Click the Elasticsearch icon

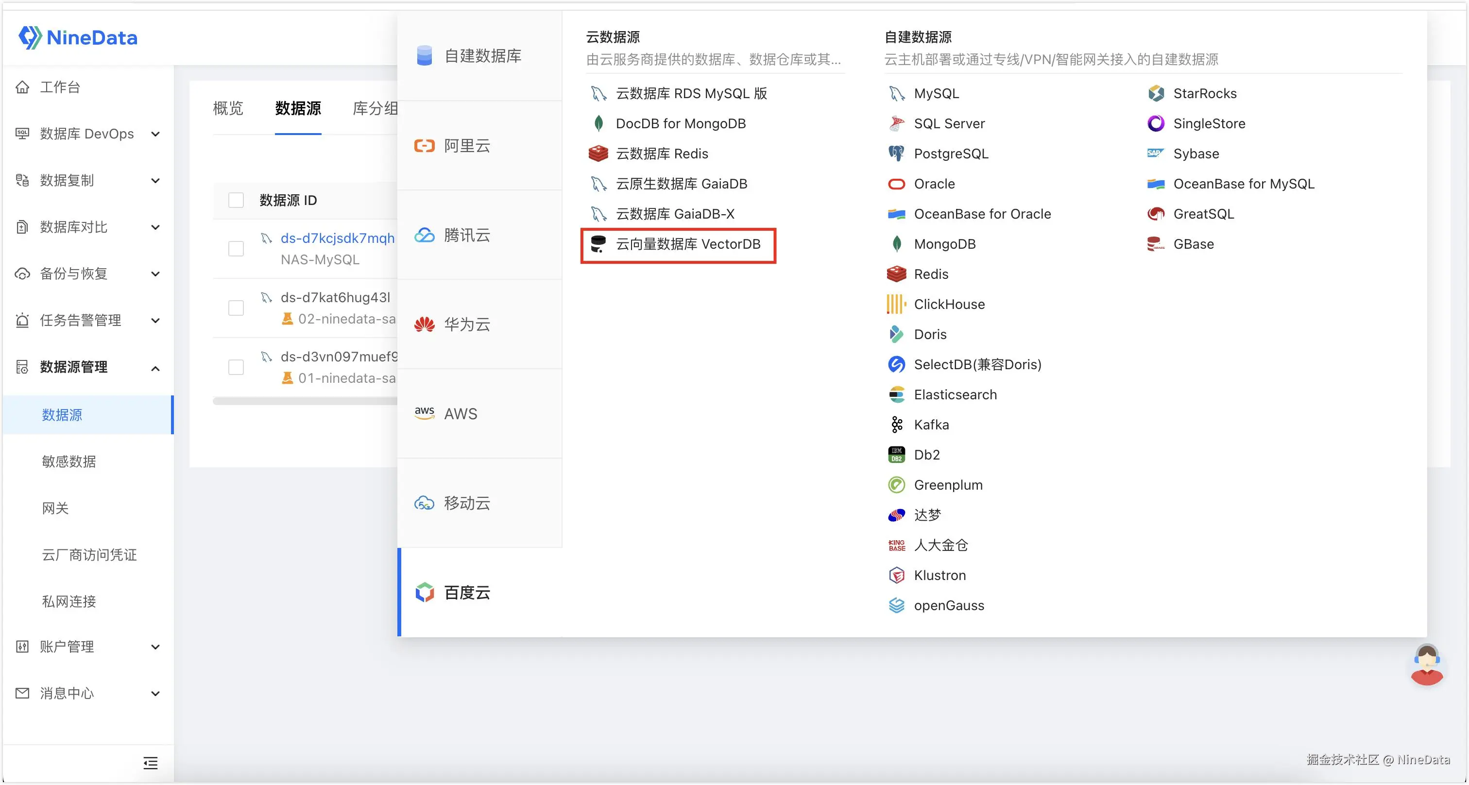pyautogui.click(x=896, y=394)
